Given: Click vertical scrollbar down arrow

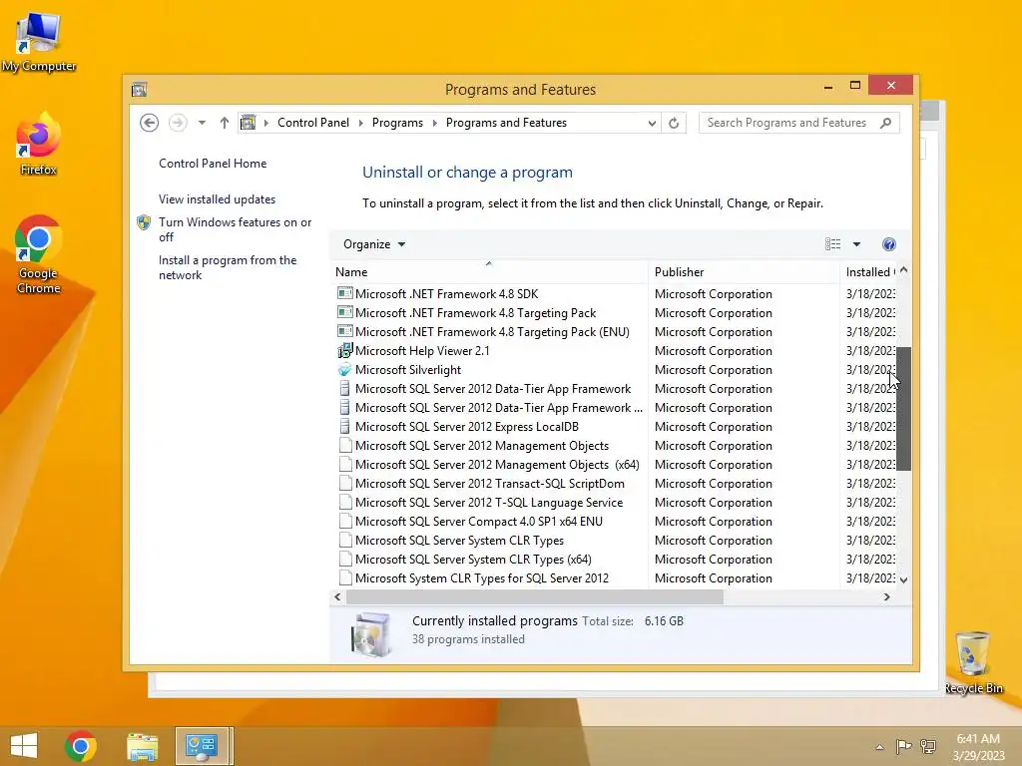Looking at the screenshot, I should click(x=903, y=579).
